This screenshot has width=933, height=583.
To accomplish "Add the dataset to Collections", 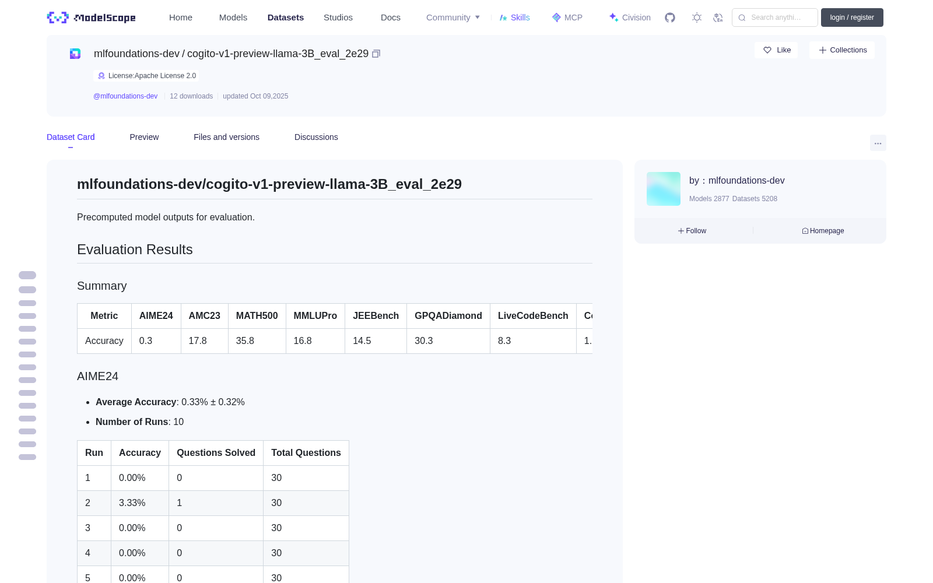I will point(842,50).
